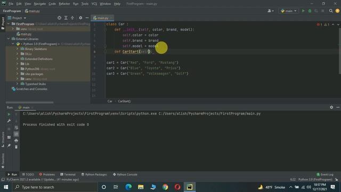The height and width of the screenshot is (192, 341).
Task: Click the editor vertical scrollbar
Action: coord(339,51)
